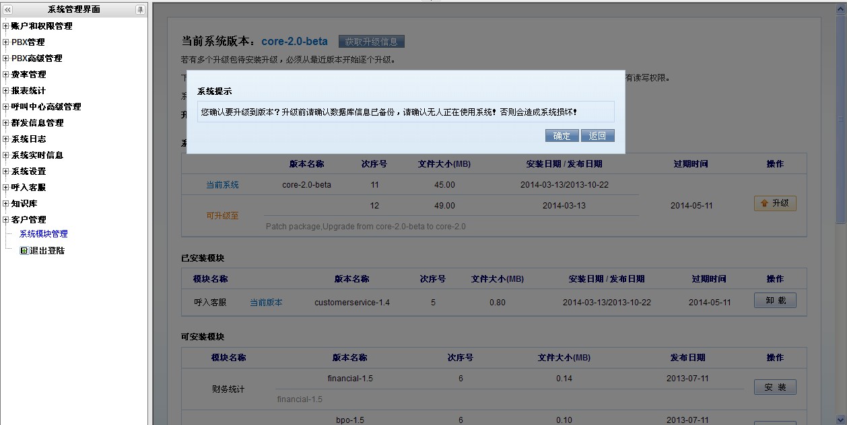Expand the PBX高级管理 plus icon
This screenshot has height=425, width=847.
coord(6,59)
